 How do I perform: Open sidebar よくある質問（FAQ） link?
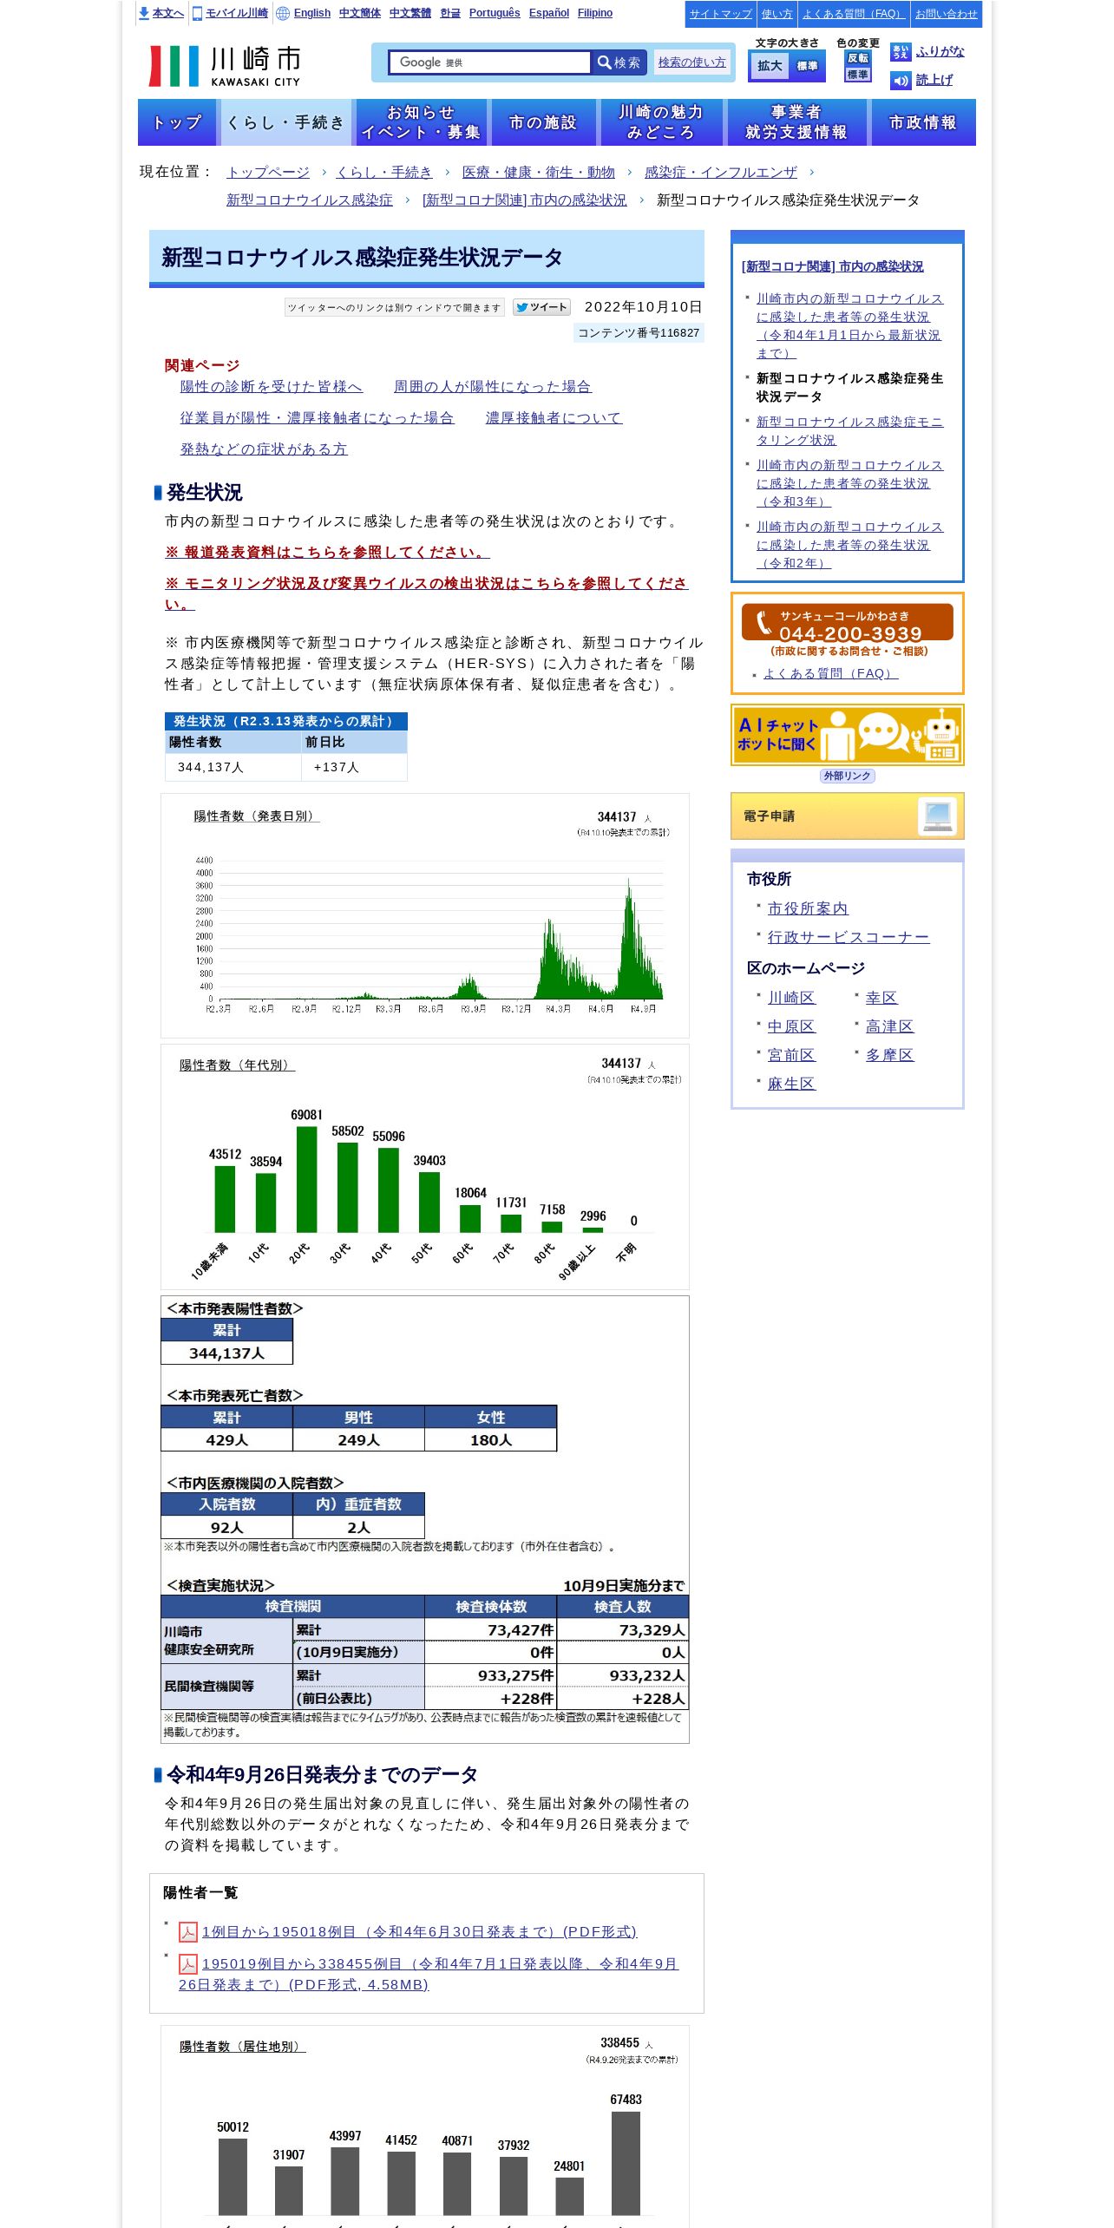pos(830,673)
